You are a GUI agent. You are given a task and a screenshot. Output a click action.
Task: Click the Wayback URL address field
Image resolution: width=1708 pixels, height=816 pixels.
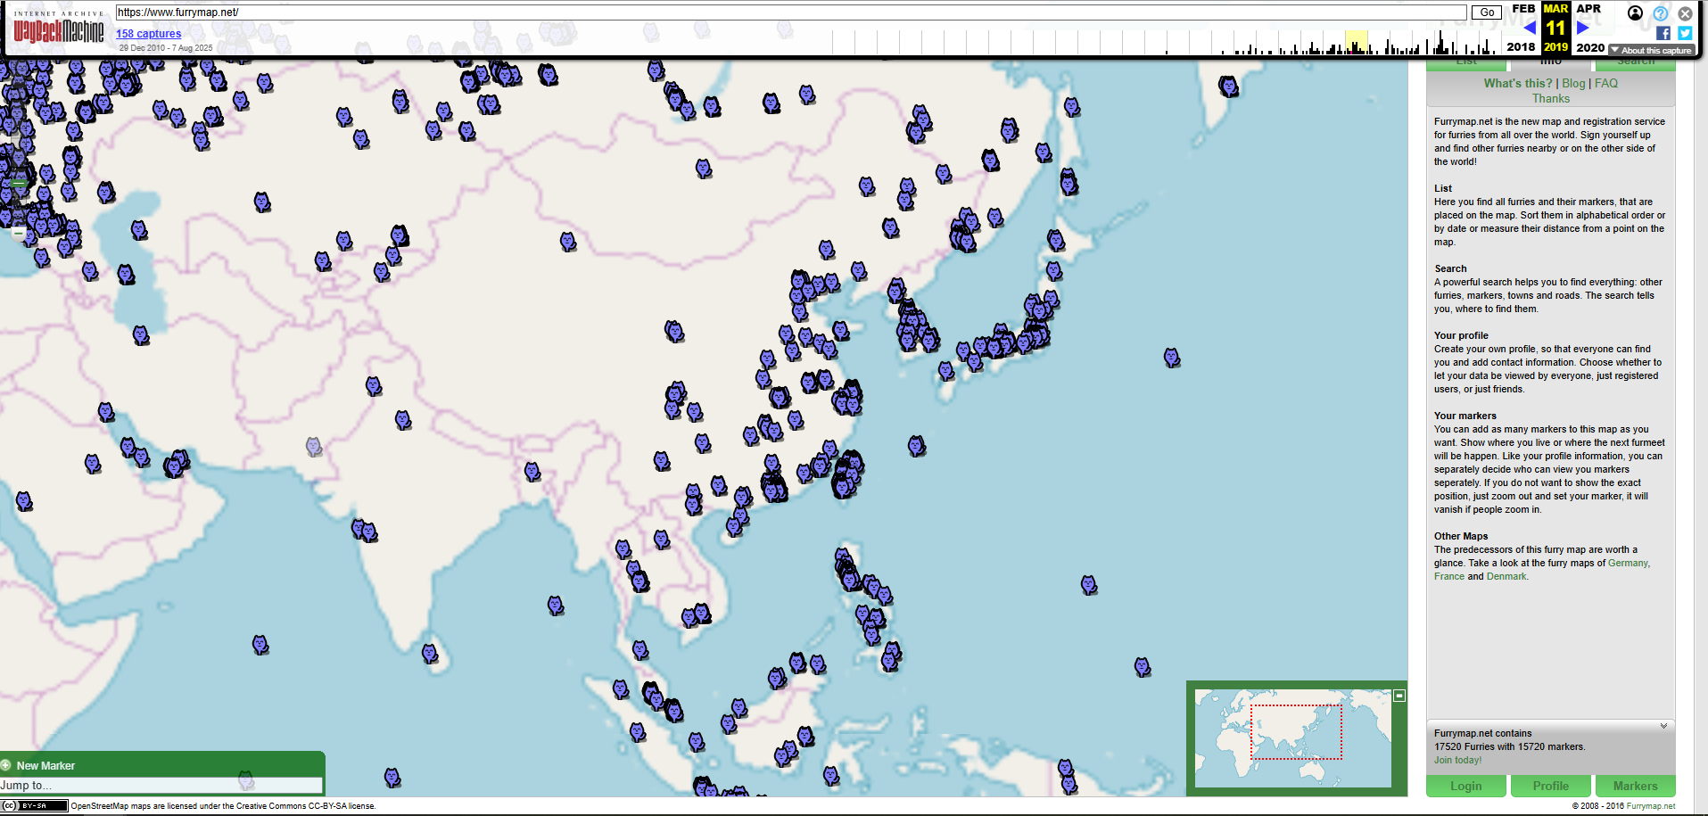click(791, 12)
